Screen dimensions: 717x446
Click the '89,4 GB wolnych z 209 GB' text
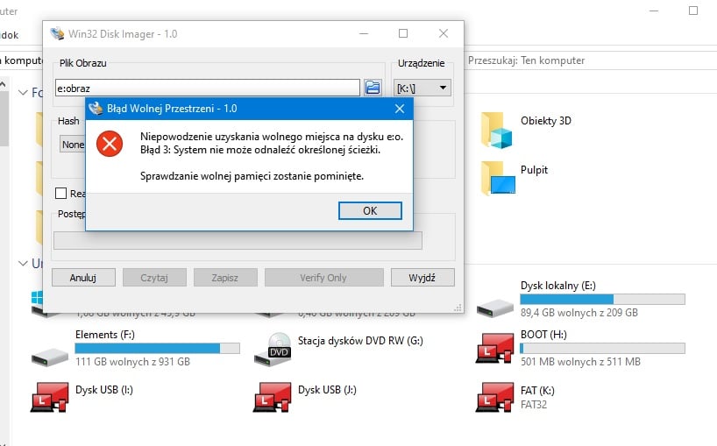click(x=579, y=313)
